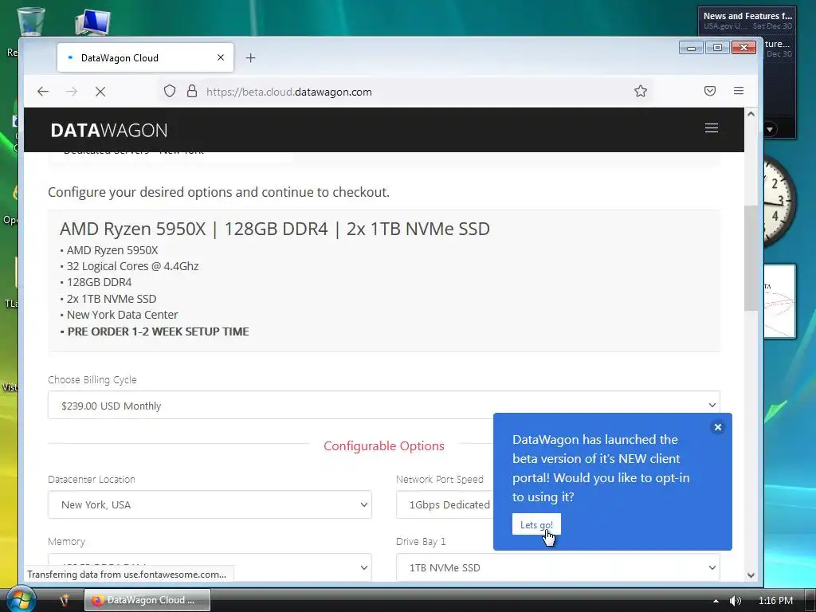
Task: Go back with the browser back arrow
Action: 43,92
